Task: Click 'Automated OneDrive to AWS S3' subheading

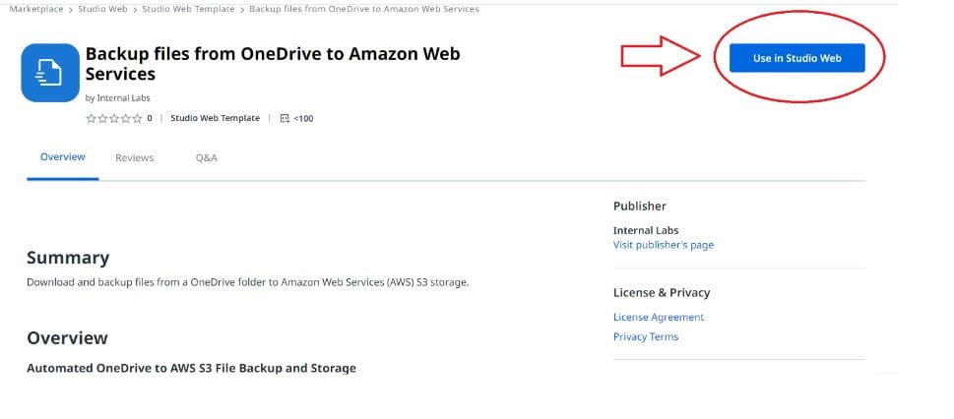Action: point(191,369)
